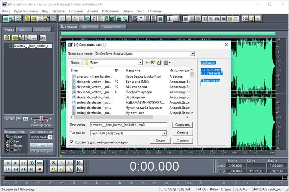Image resolution: width=289 pixels, height=192 pixels.
Task: Click the horizontal zoom in magnifier
Action: tap(54, 163)
